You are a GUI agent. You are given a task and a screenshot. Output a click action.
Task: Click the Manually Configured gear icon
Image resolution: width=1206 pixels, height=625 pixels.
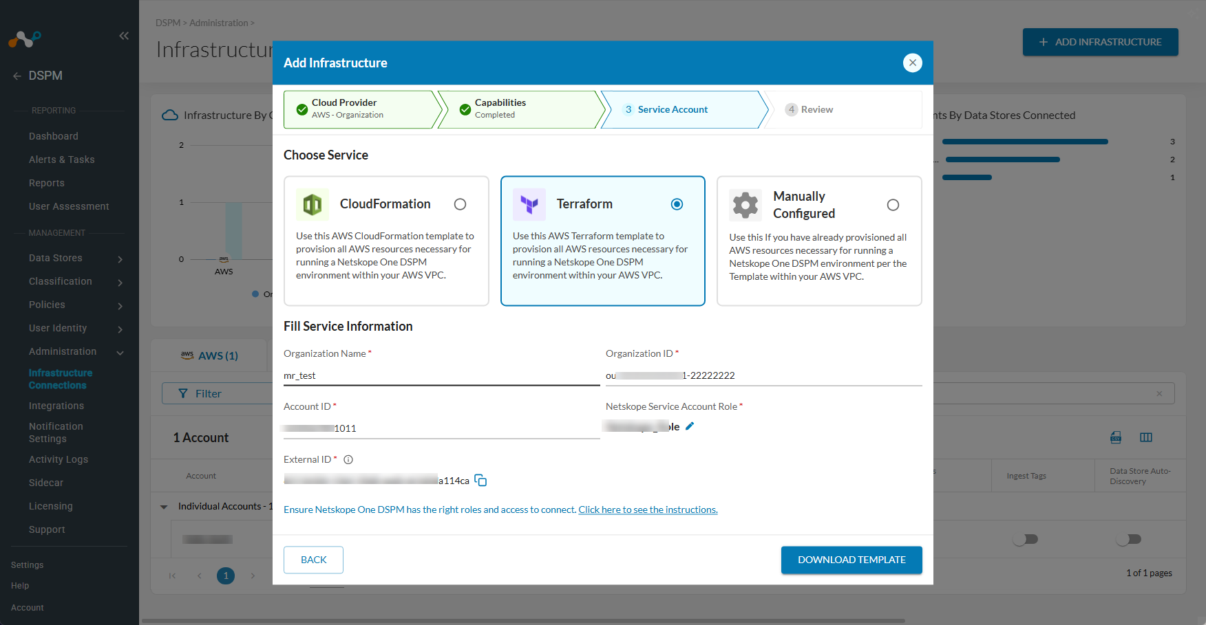pos(745,205)
